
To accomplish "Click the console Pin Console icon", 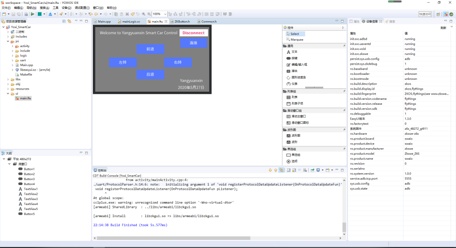I will 312,170.
